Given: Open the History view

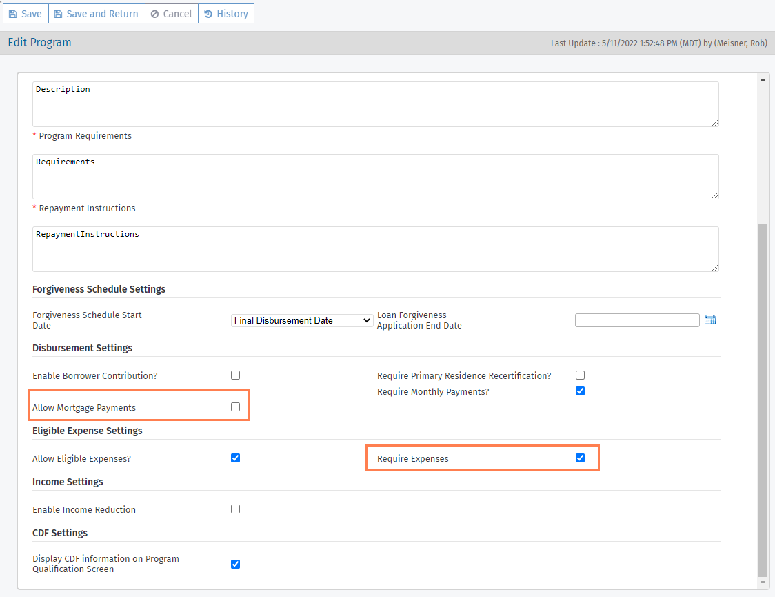Looking at the screenshot, I should coord(226,14).
